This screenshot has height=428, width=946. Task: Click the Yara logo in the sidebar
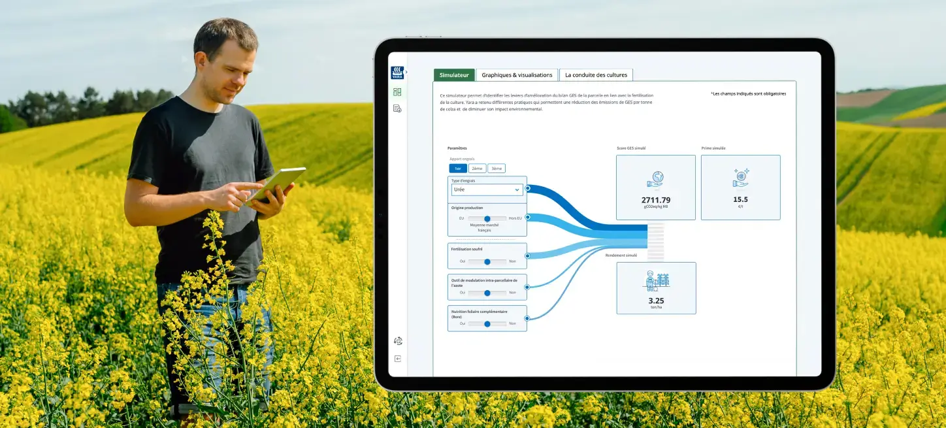(x=397, y=73)
